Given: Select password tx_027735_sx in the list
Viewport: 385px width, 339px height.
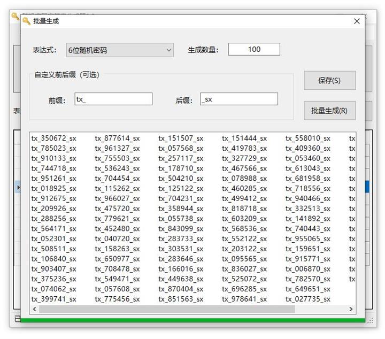Looking at the screenshot, I should [x=308, y=299].
